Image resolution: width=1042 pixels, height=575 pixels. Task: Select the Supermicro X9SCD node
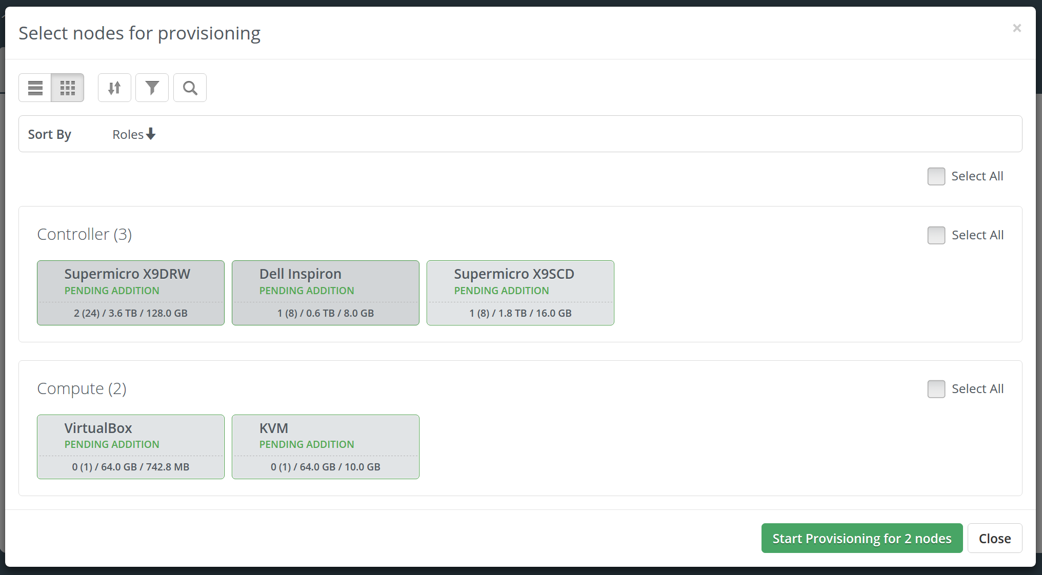click(x=520, y=293)
